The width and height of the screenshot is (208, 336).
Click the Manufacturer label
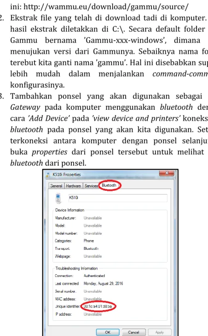(x=65, y=218)
